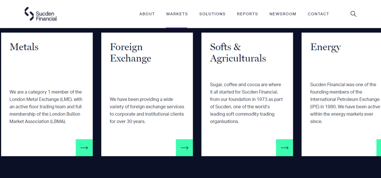Click the Foreign Exchange card arrow
Image resolution: width=381 pixels, height=178 pixels.
(x=184, y=148)
